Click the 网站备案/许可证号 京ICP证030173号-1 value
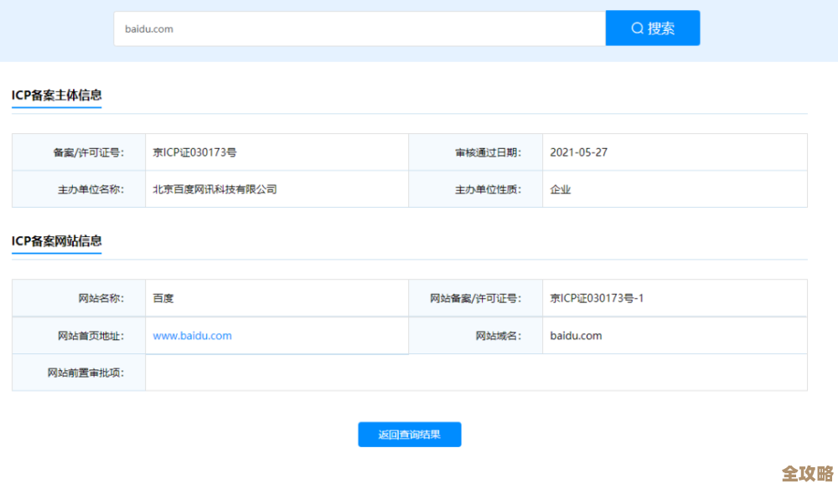Screen dimensions: 838x489 [x=596, y=297]
